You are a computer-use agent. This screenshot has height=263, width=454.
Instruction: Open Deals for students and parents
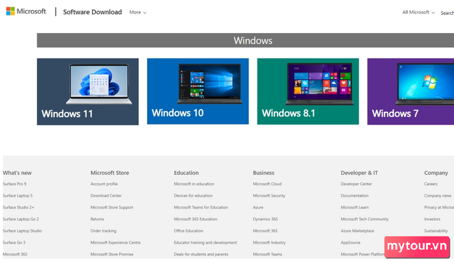201,255
